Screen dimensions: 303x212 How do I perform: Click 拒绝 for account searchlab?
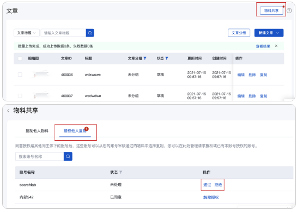pos(218,185)
